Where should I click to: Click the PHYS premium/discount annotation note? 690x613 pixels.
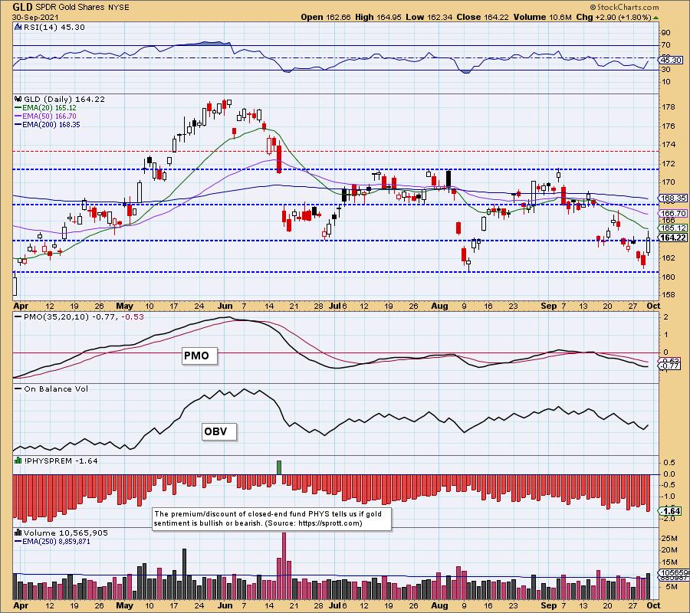[271, 519]
